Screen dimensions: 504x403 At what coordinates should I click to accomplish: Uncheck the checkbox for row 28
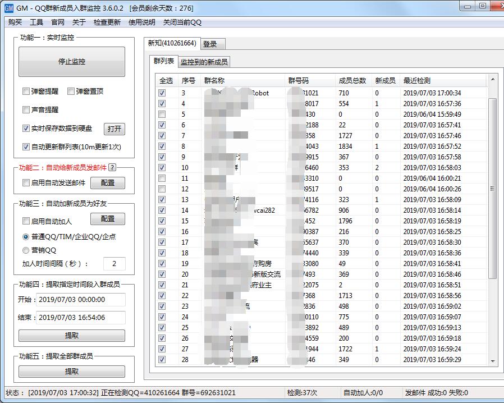coord(162,359)
